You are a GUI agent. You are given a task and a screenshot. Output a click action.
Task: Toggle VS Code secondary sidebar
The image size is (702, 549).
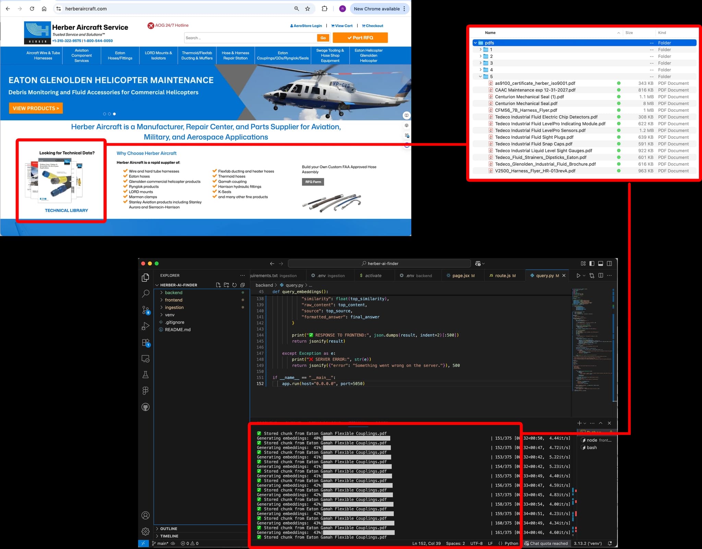coord(609,264)
